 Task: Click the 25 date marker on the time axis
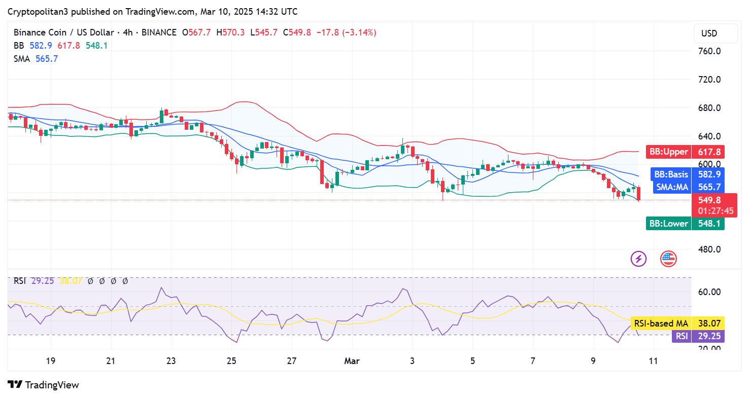(231, 361)
